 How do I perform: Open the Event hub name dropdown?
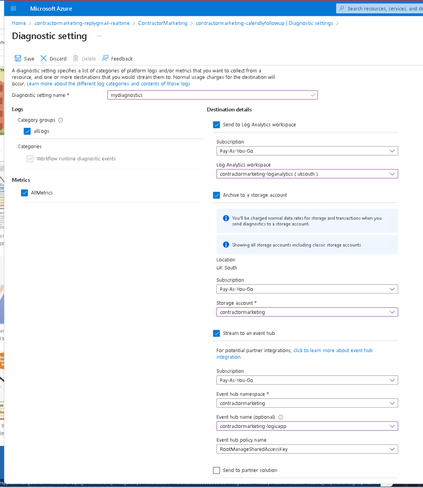(x=307, y=426)
